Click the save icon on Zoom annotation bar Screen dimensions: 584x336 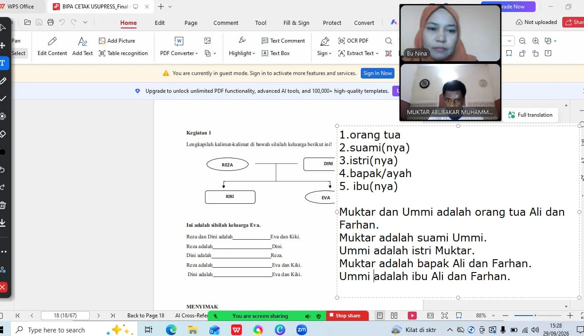3,222
